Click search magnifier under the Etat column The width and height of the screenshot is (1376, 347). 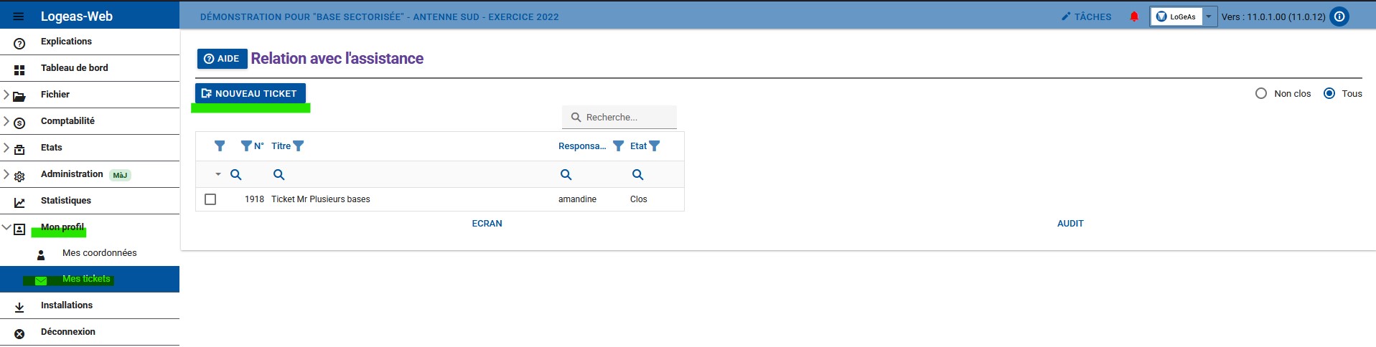637,175
